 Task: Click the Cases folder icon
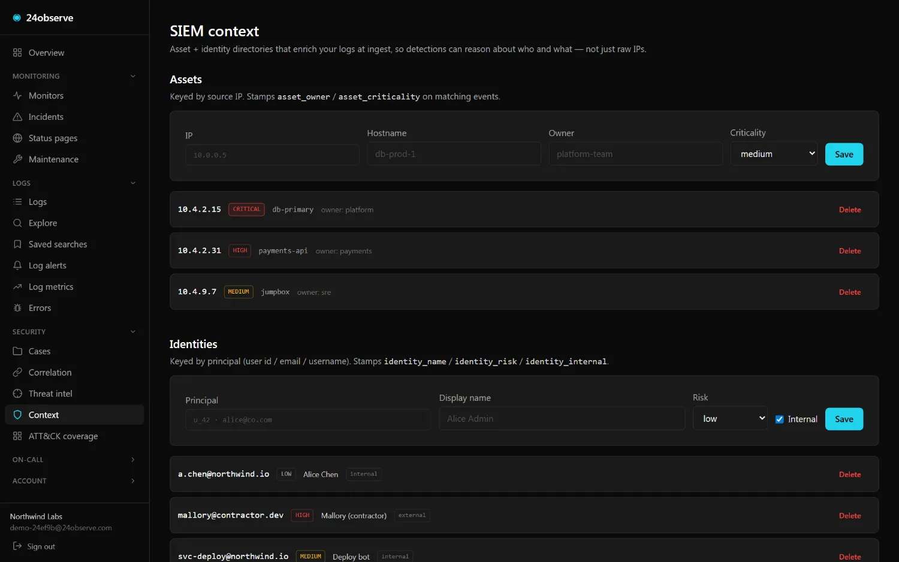[17, 351]
